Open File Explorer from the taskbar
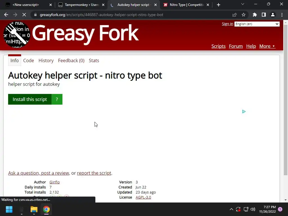This screenshot has width=288, height=216. click(x=34, y=209)
